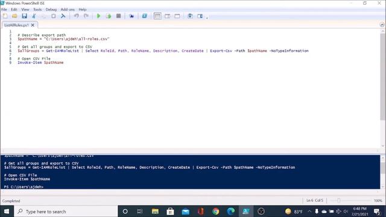Clear the console pane with the brush icon
386x217 pixels.
tap(63, 16)
